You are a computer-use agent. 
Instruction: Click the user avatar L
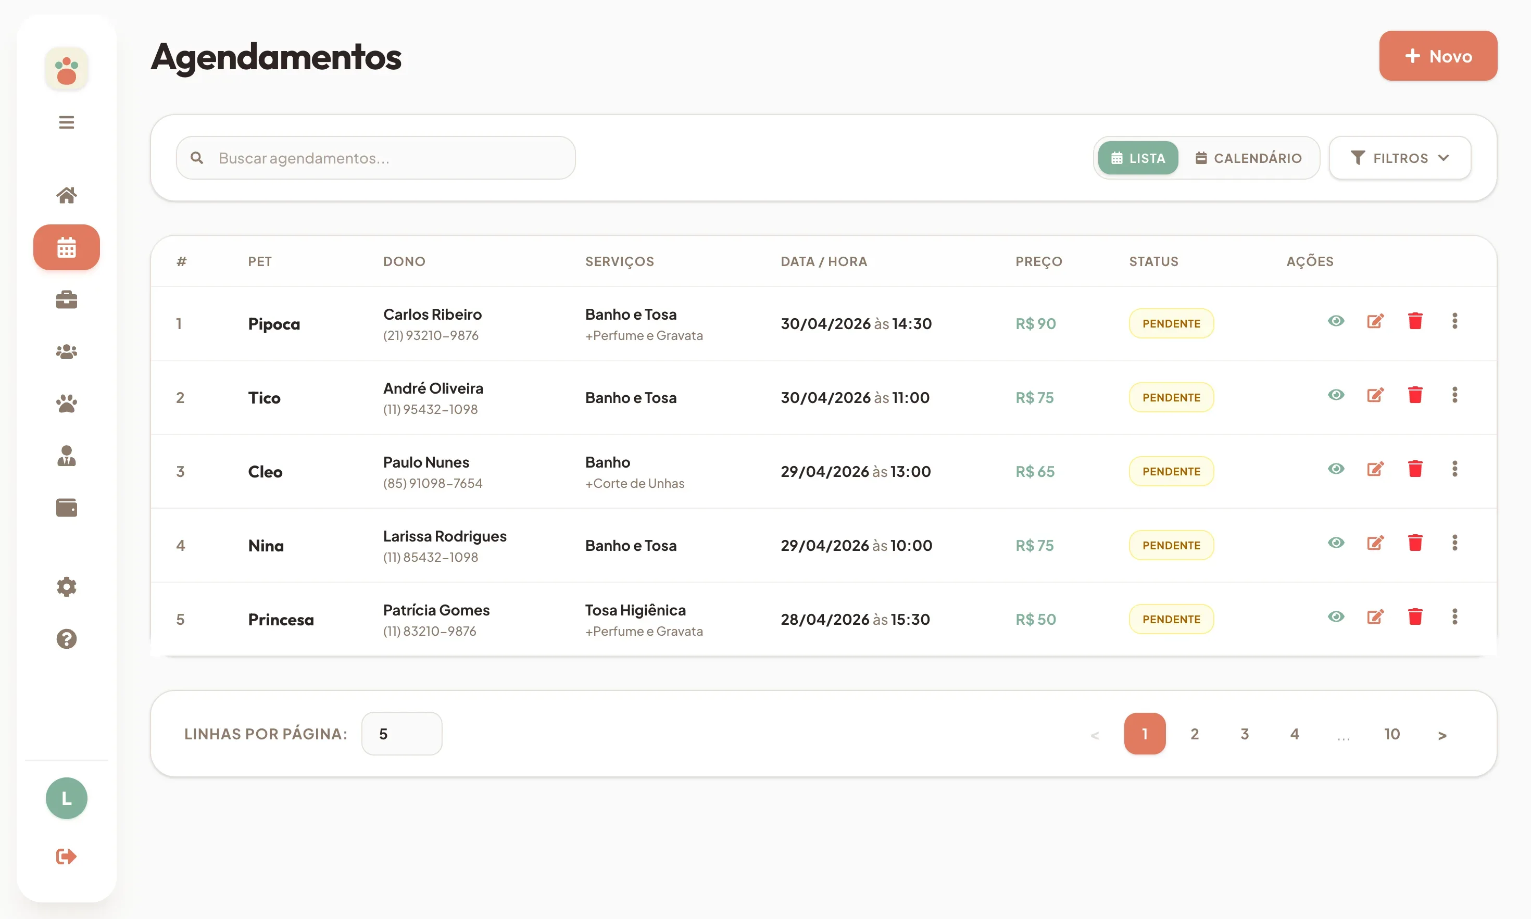(x=66, y=798)
